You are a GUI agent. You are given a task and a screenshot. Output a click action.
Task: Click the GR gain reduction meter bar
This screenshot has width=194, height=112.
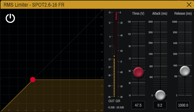(116, 55)
